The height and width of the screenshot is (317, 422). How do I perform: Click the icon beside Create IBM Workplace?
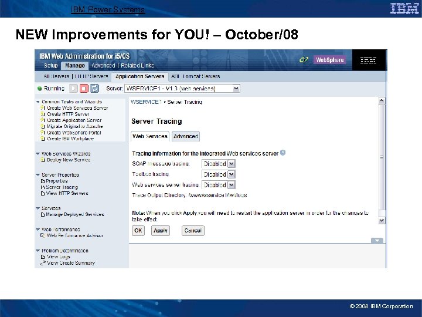pos(43,139)
